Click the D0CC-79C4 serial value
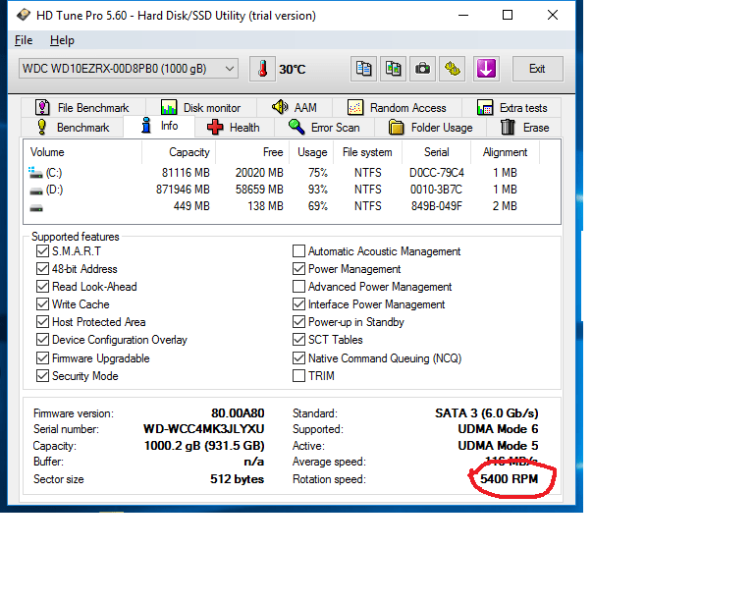Screen dimensions: 754x603 point(437,173)
